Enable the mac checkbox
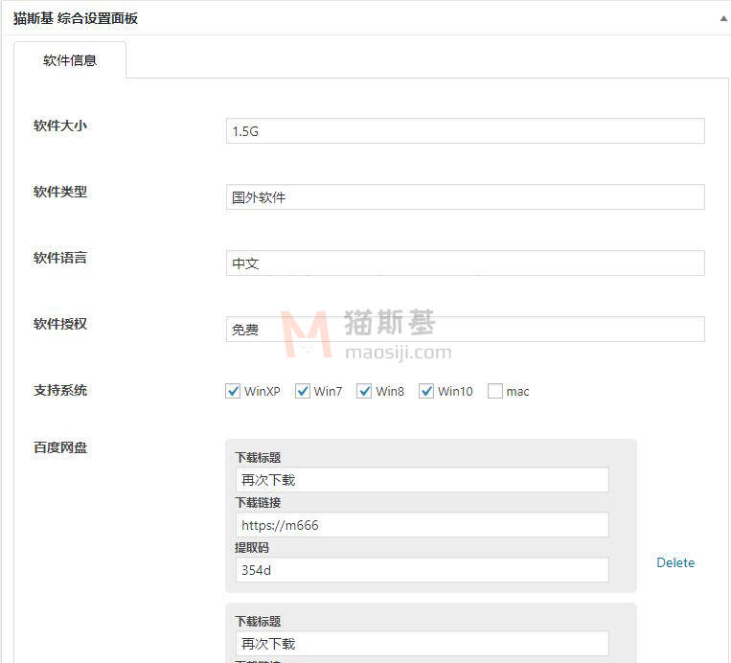This screenshot has height=663, width=731. coord(495,391)
